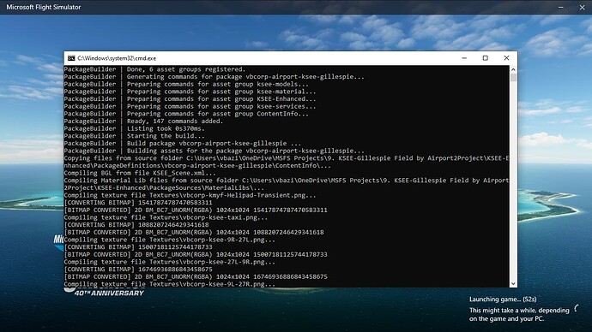
Task: Click the 'Listing took 0s370ms.' line
Action: [135, 128]
